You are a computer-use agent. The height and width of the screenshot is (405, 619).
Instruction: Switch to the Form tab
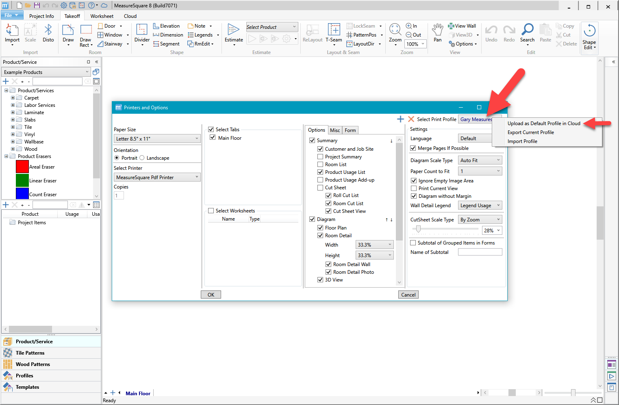[x=350, y=130]
